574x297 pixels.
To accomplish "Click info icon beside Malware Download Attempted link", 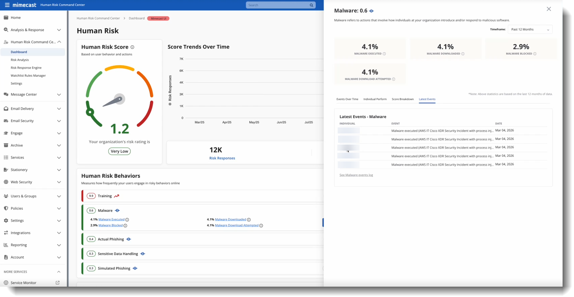I will (x=261, y=226).
